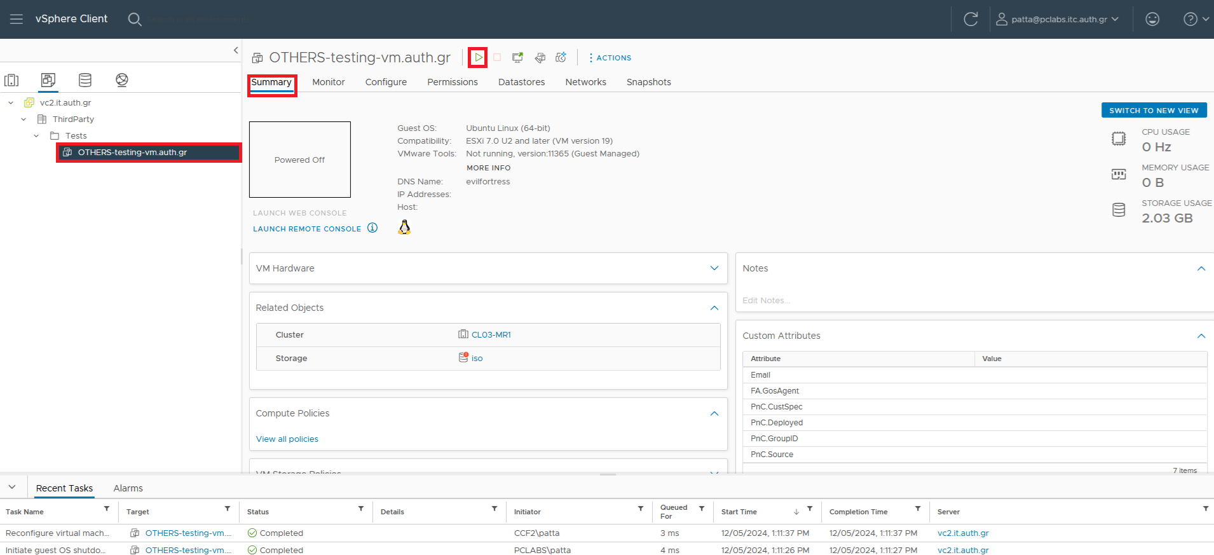Filter the Details column
This screenshot has height=555, width=1214.
494,509
